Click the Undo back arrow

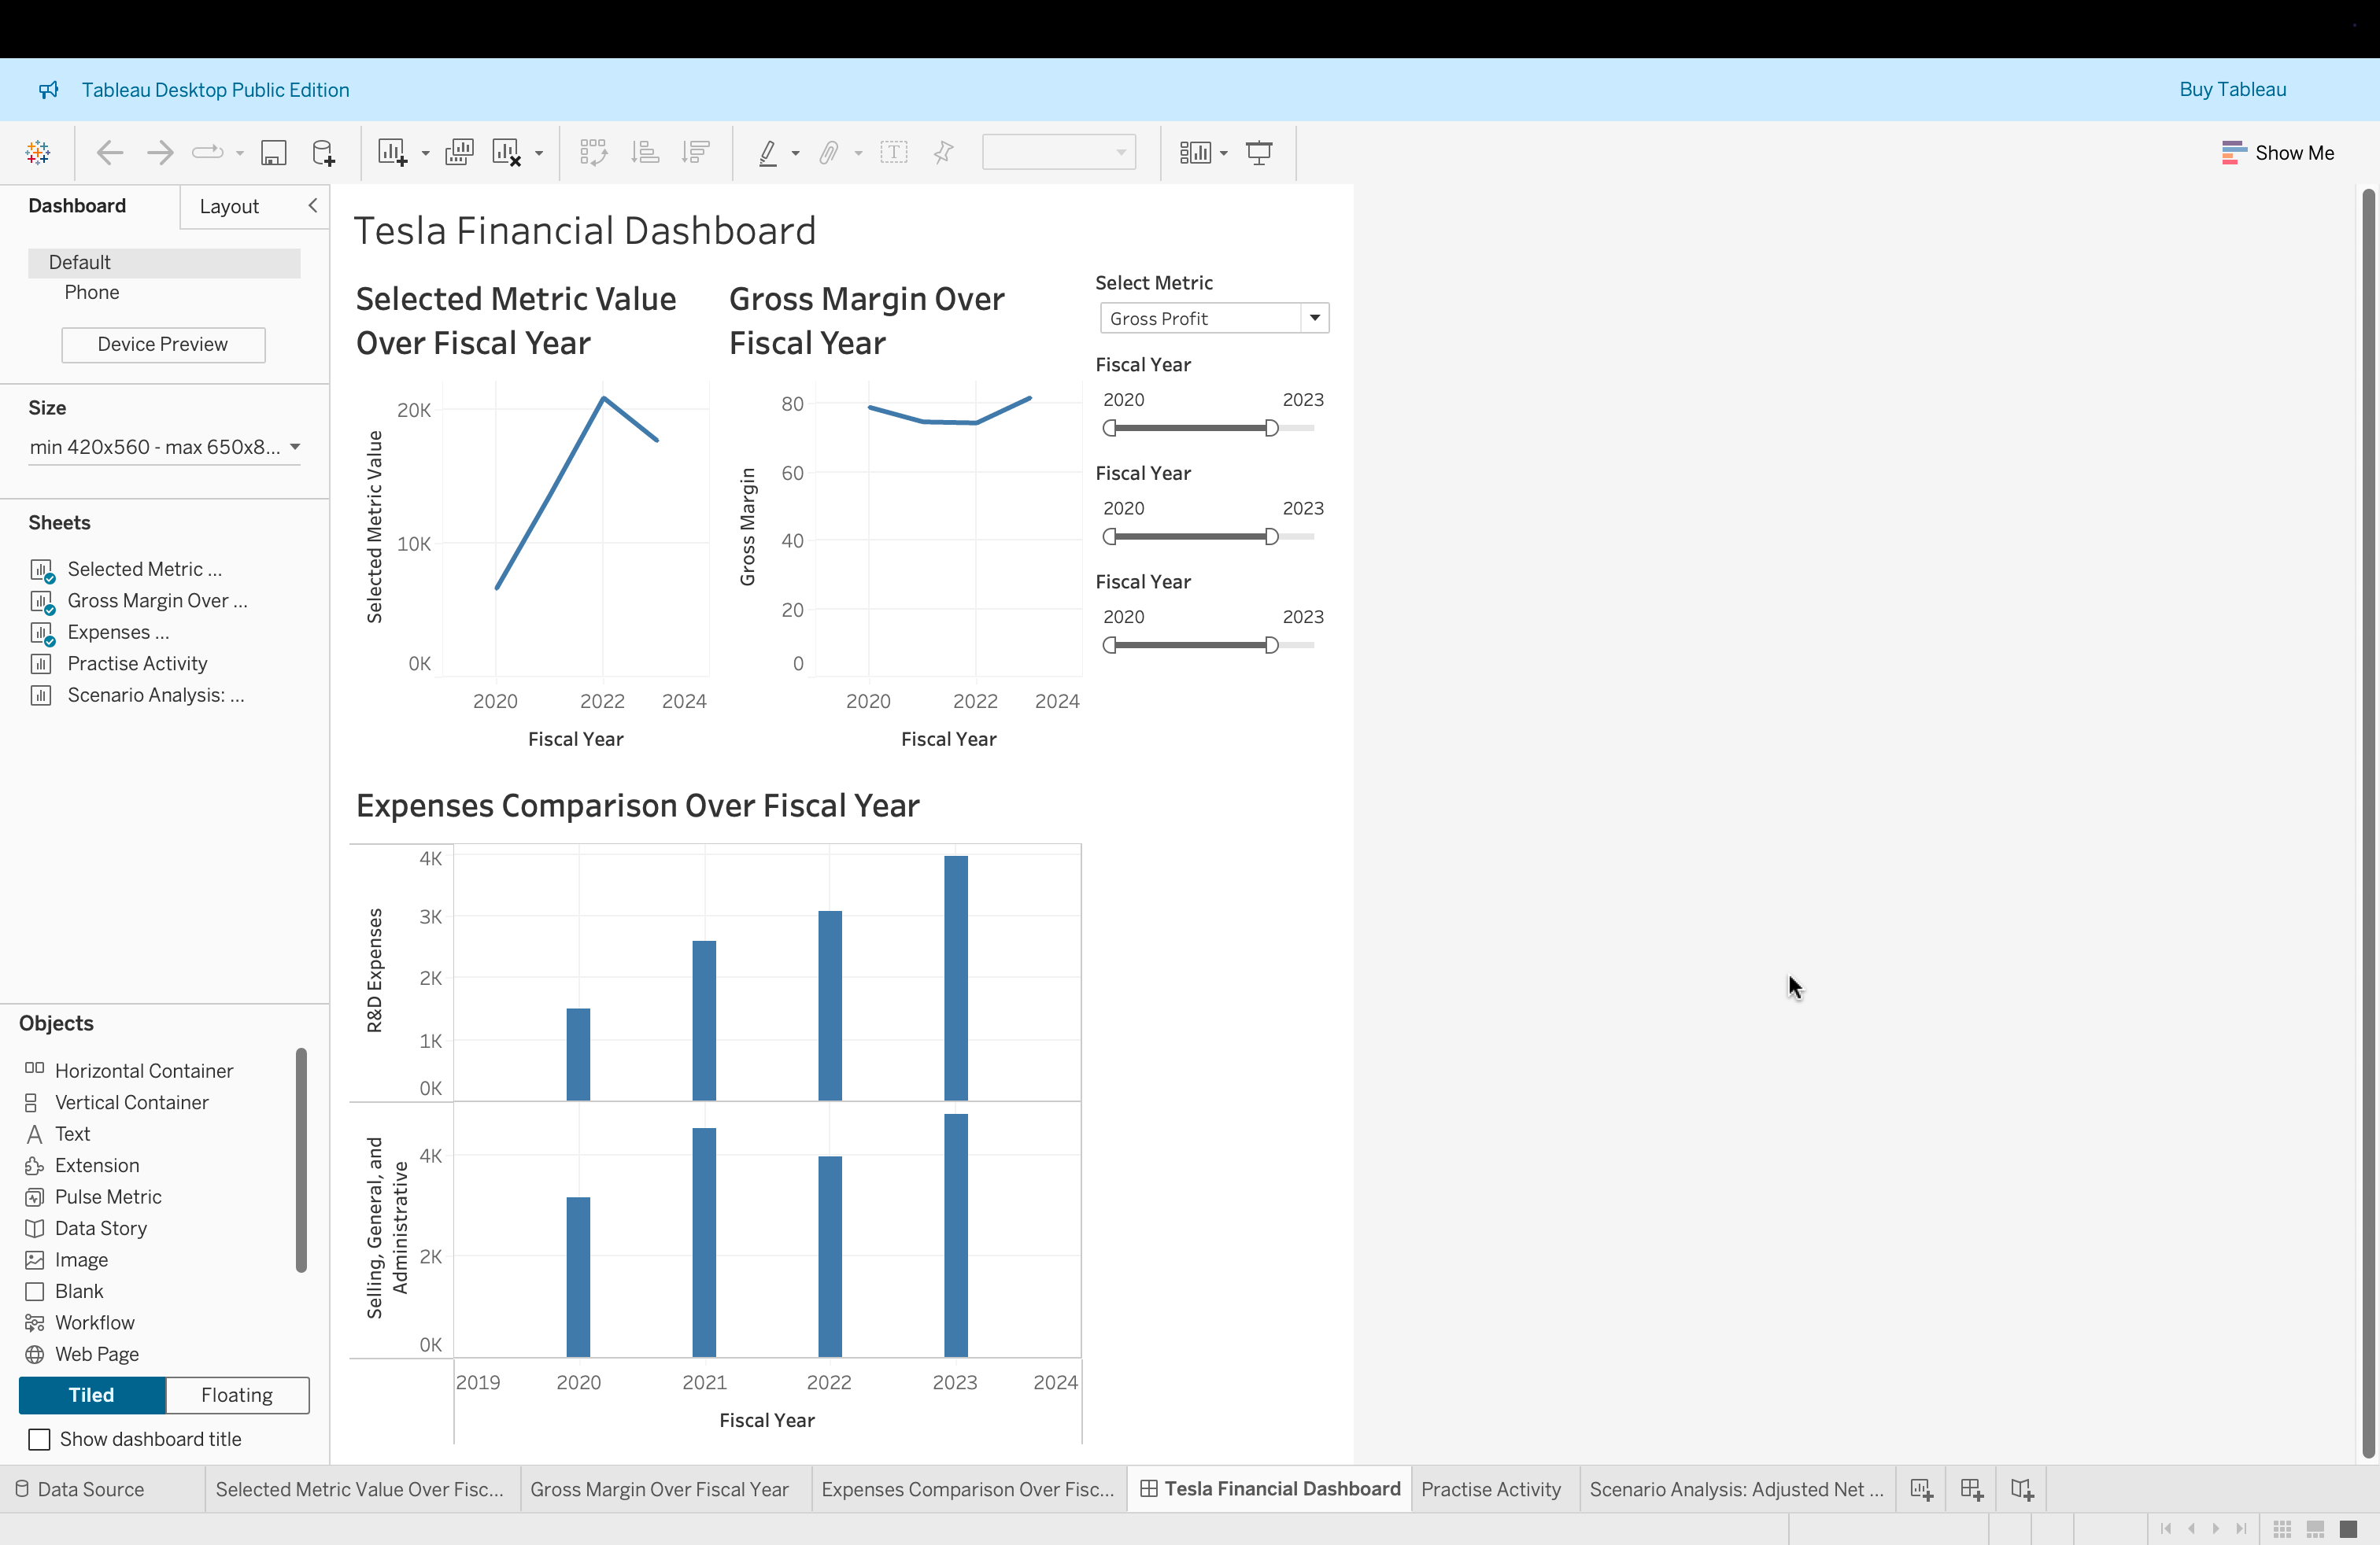click(109, 152)
